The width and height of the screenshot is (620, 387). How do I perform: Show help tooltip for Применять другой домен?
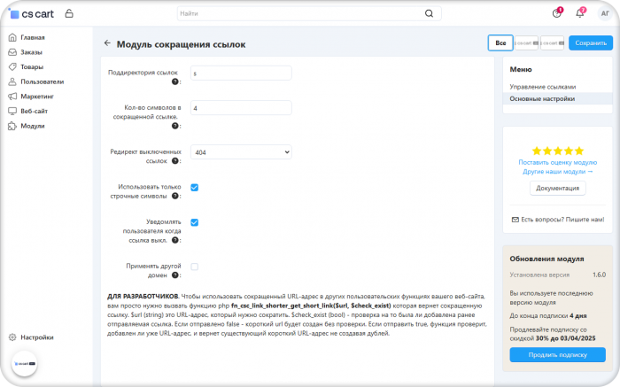174,275
